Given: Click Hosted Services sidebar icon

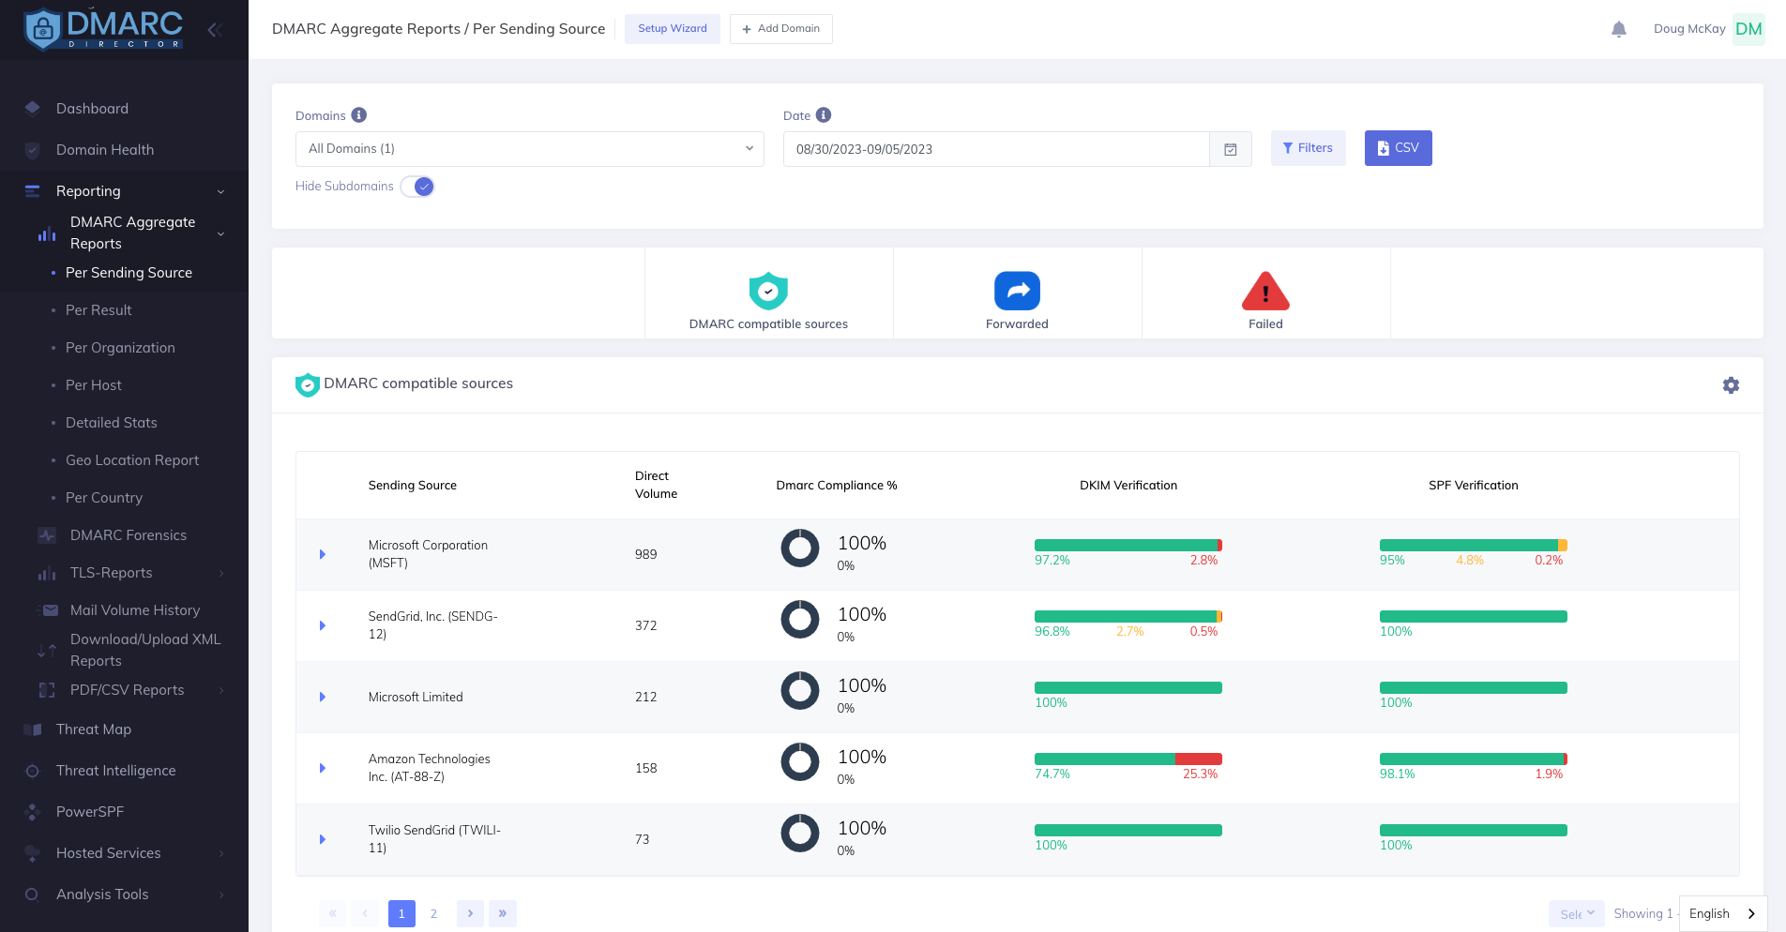Looking at the screenshot, I should pos(33,853).
